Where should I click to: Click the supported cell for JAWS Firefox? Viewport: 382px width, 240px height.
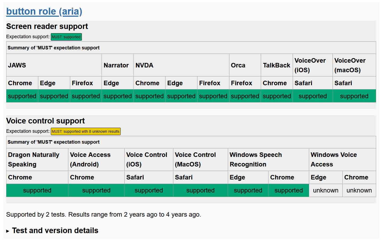(x=86, y=96)
